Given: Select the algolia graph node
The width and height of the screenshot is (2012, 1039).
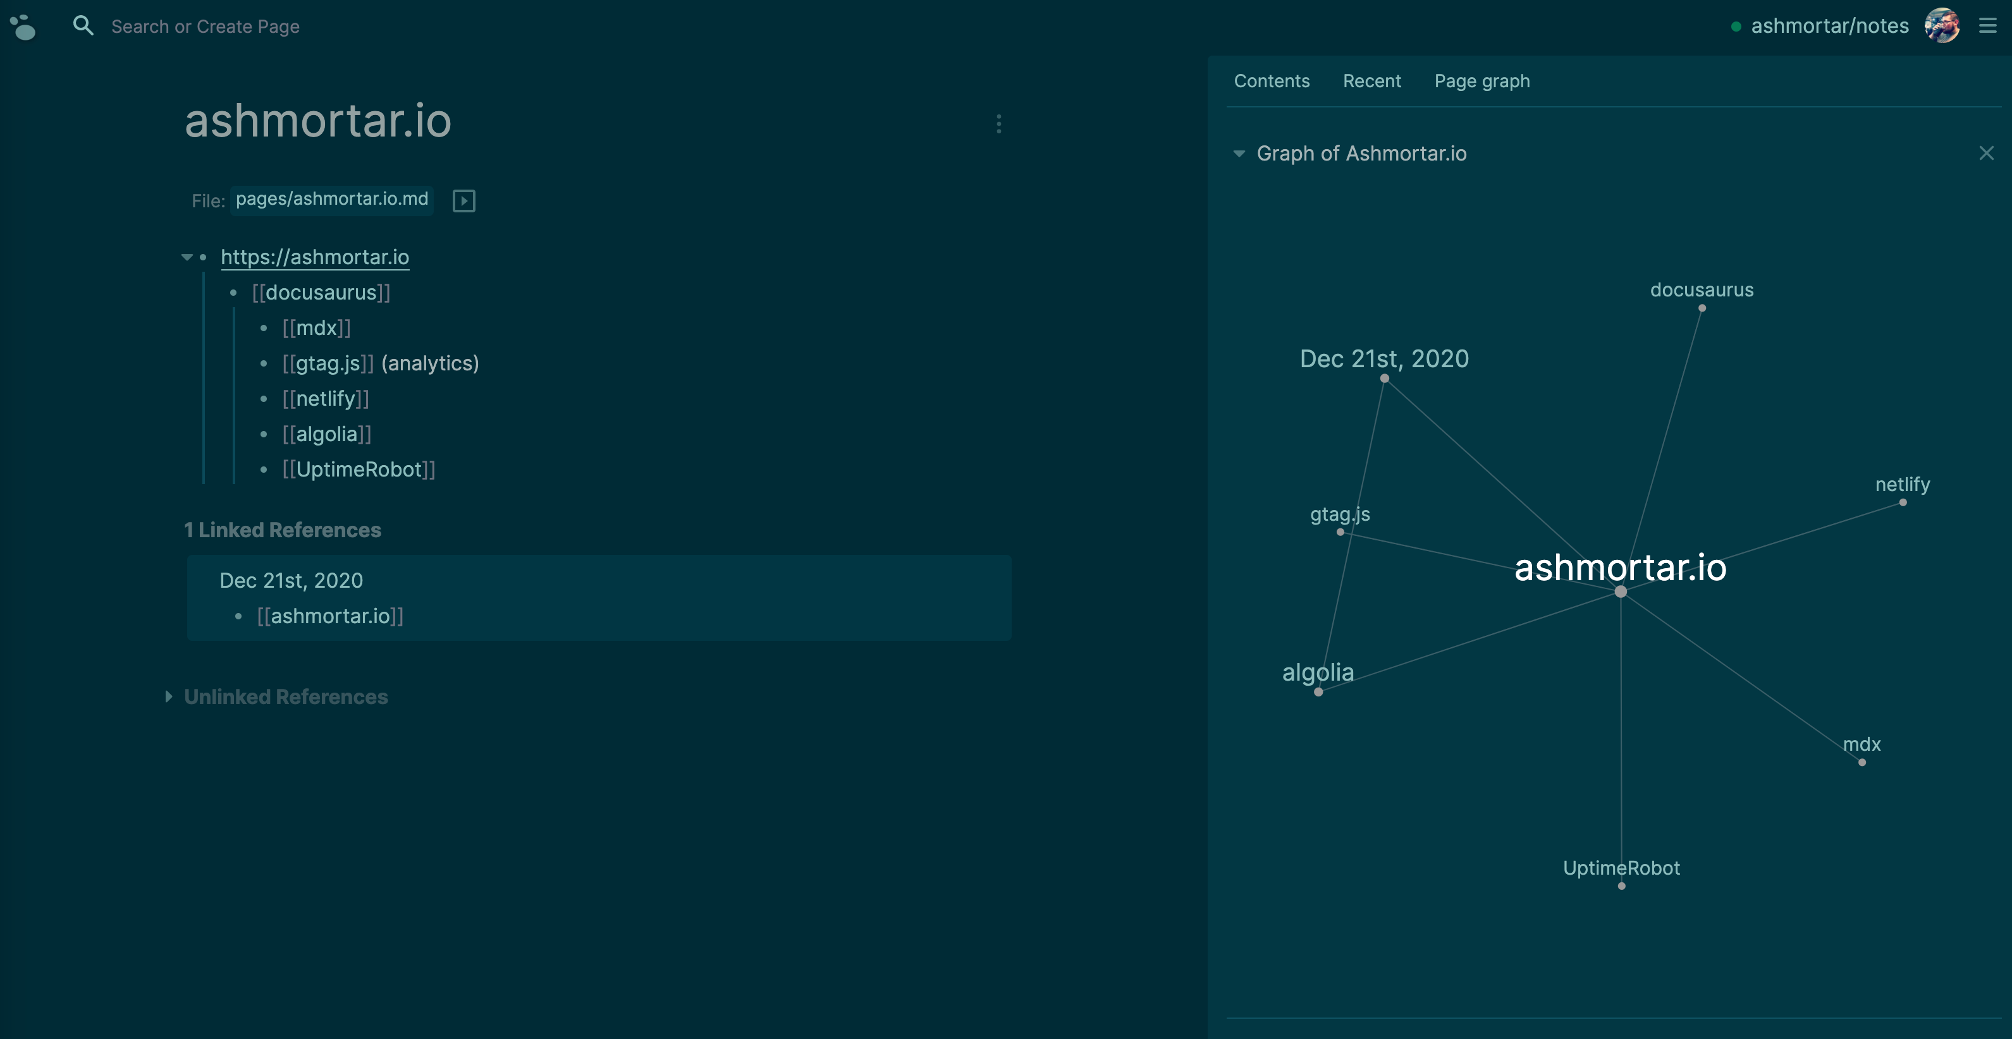Looking at the screenshot, I should 1318,693.
